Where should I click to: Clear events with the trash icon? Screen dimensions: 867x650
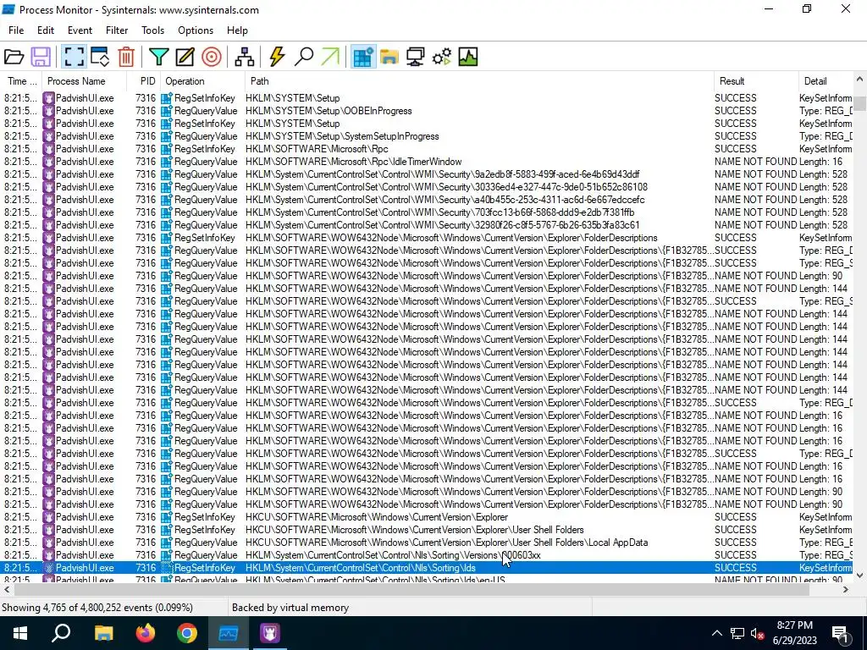tap(126, 57)
